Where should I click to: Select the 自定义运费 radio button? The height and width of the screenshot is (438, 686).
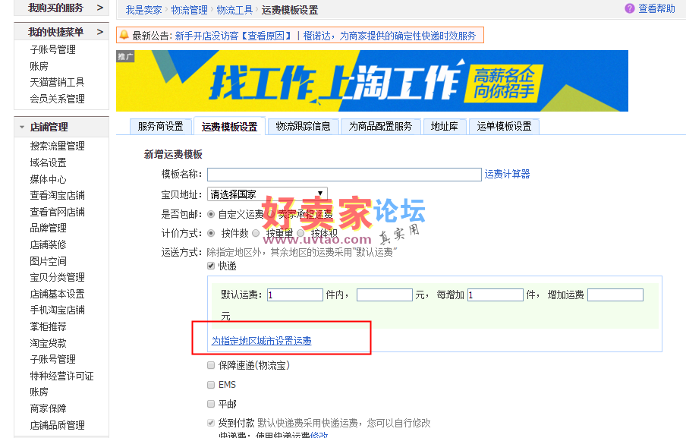click(211, 214)
